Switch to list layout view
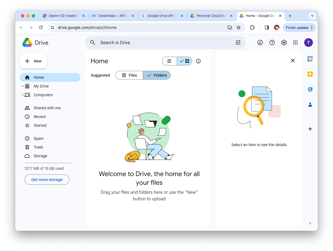 pos(169,61)
